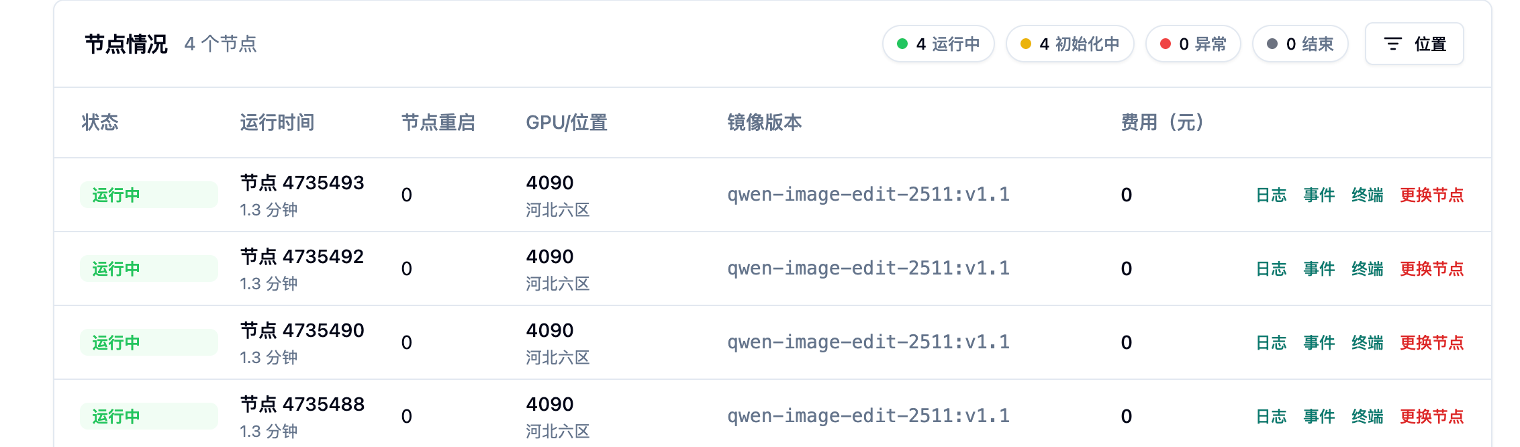This screenshot has width=1520, height=447.
Task: Click 更换节点 for node 4735493
Action: tap(1431, 195)
